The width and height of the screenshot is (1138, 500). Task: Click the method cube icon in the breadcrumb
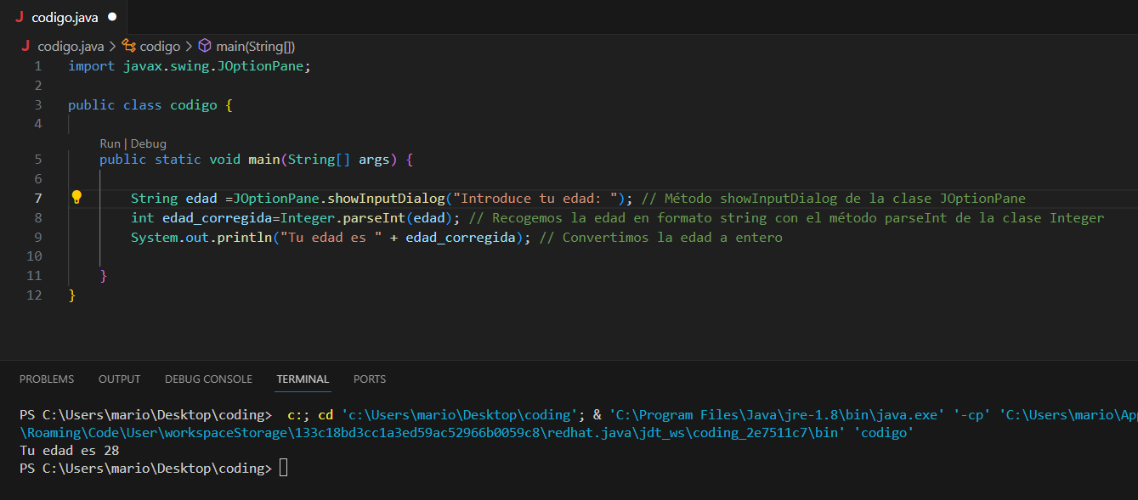click(x=205, y=47)
